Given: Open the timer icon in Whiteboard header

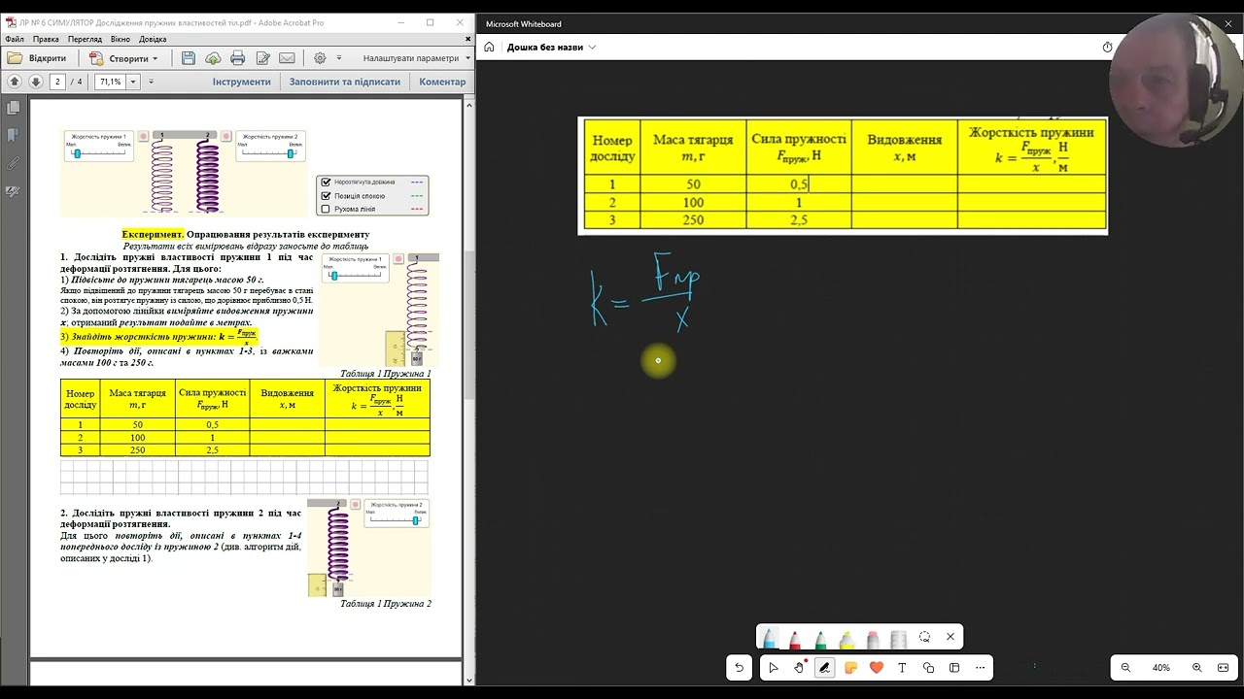Looking at the screenshot, I should [x=1107, y=47].
